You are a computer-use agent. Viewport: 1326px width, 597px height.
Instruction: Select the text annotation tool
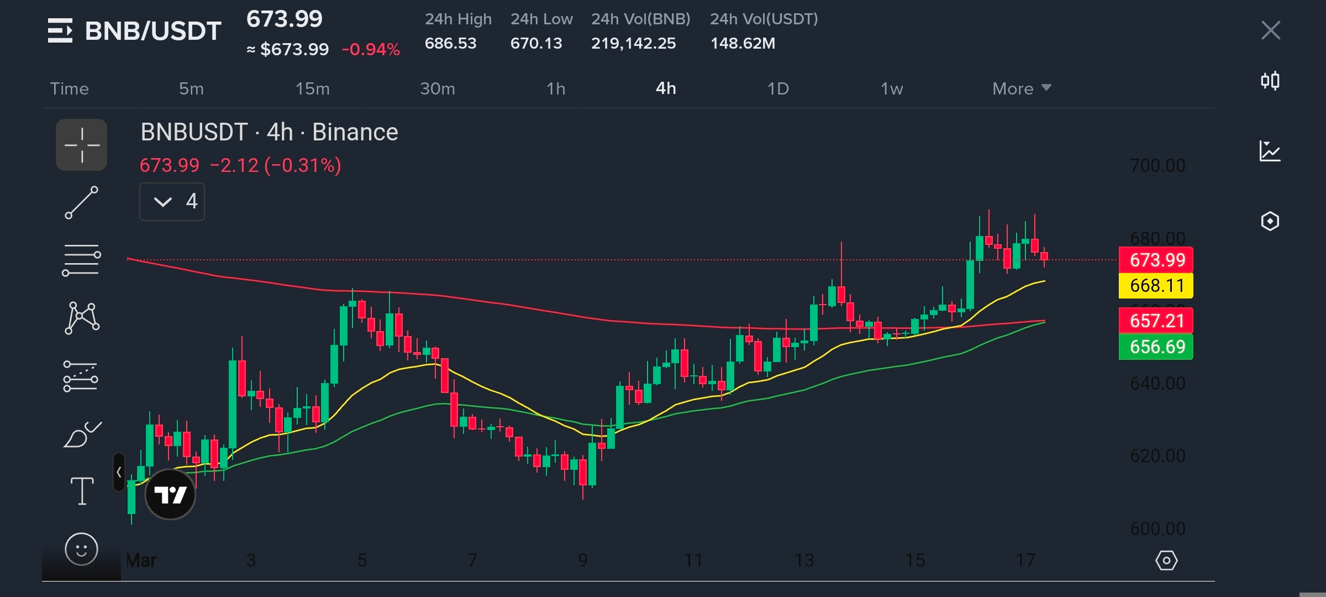[x=82, y=491]
